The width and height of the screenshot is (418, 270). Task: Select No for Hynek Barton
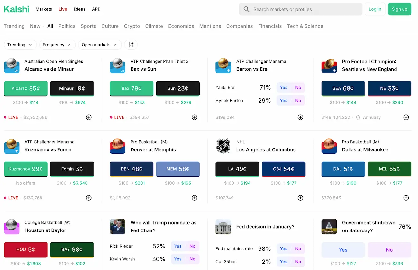(x=298, y=101)
